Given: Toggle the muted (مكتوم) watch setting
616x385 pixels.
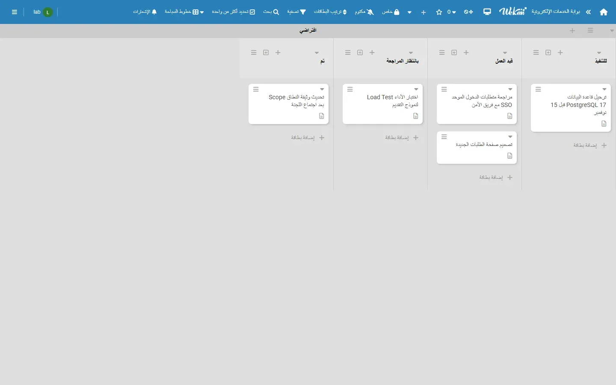Looking at the screenshot, I should point(364,12).
